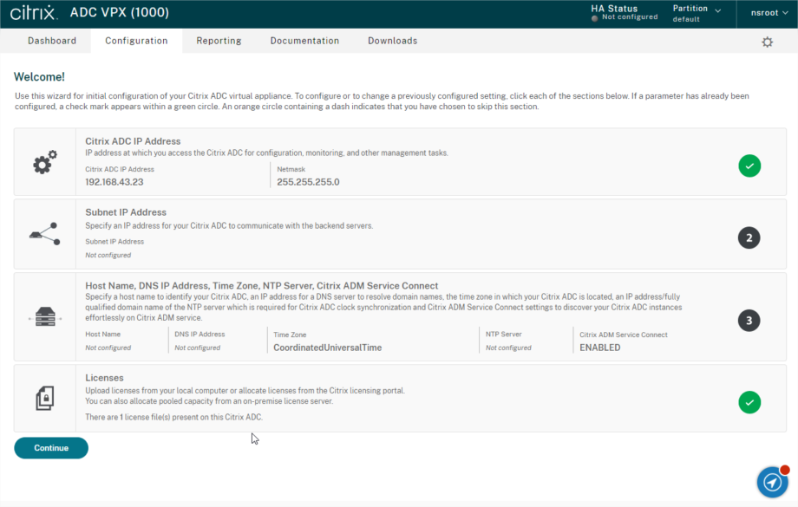Screen dimensions: 798x507
Task: Select Dashboard from the navigation bar
Action: point(52,41)
